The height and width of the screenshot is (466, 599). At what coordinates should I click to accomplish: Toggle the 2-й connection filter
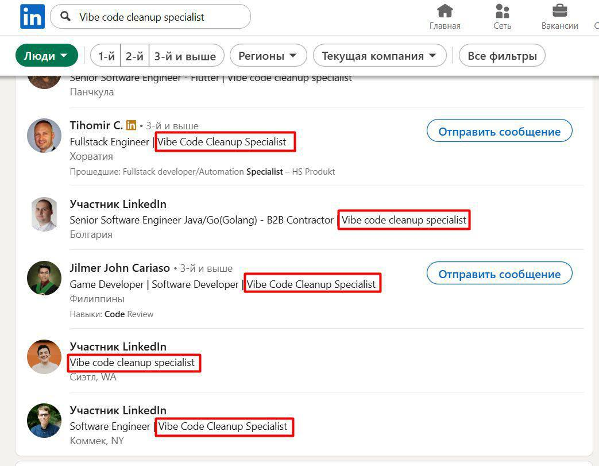click(x=134, y=56)
